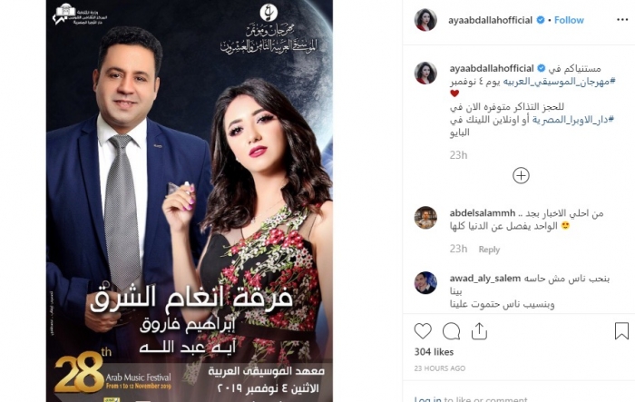Viewport: 635px width, 402px height.
Task: Open the ayaabdallahofficial username in the header
Action: click(x=490, y=20)
